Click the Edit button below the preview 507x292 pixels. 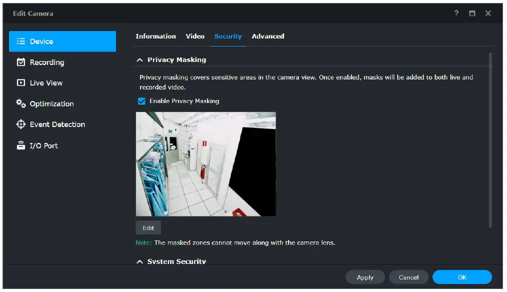(148, 227)
